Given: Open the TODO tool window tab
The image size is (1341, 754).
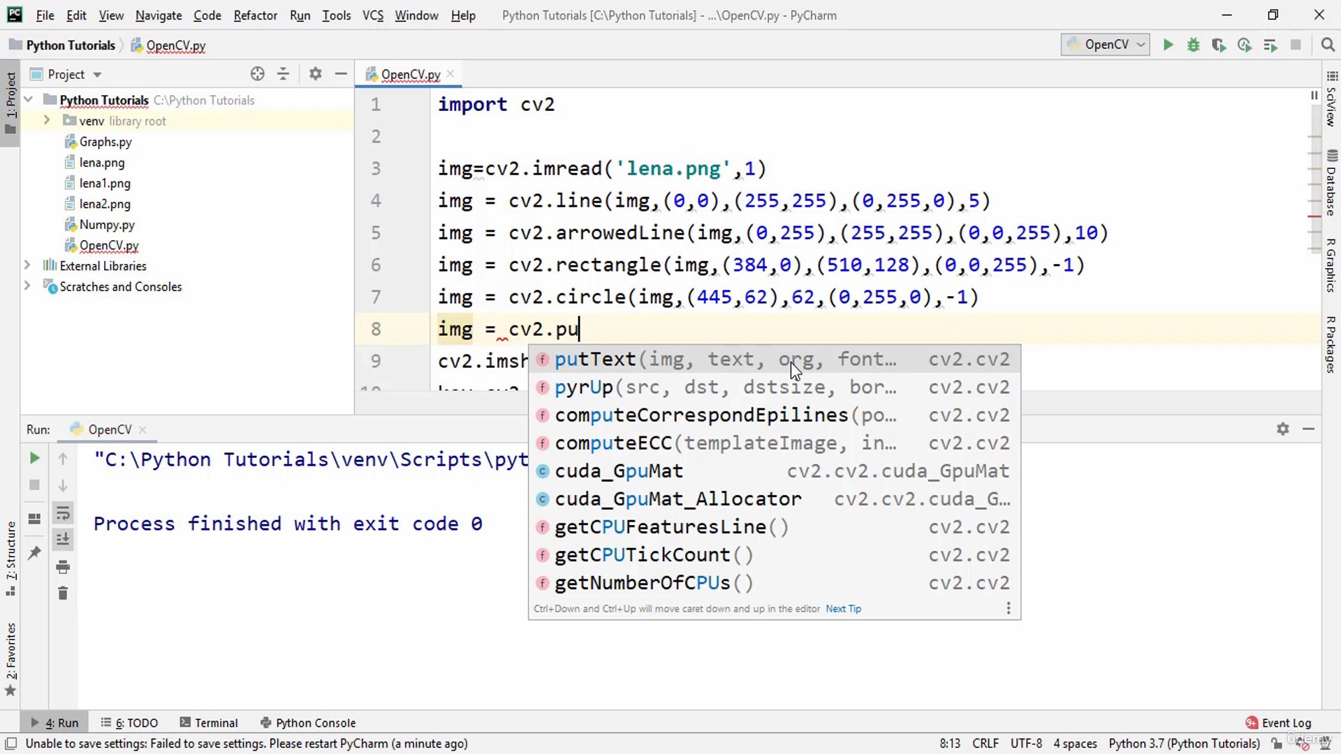Looking at the screenshot, I should (130, 723).
